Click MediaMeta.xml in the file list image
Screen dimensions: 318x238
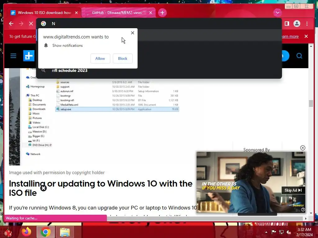pos(69,105)
